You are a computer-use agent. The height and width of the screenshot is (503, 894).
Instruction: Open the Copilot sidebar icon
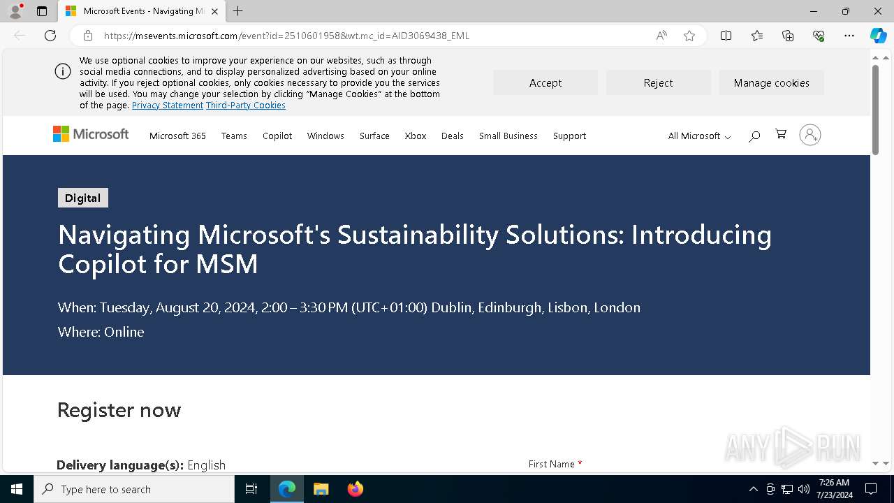[878, 36]
